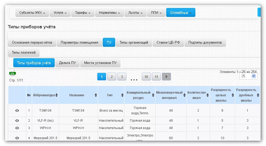The width and height of the screenshot is (266, 146).
Task: Open the Услуги dropdown menu
Action: [x=60, y=13]
